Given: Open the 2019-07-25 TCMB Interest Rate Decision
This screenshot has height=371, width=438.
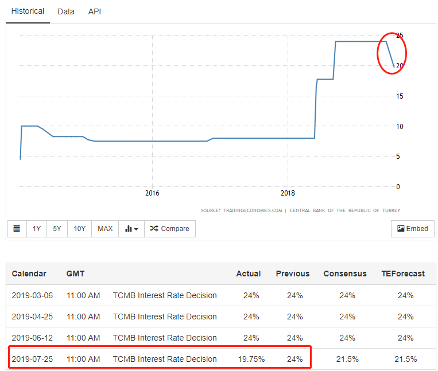Looking at the screenshot, I should (x=165, y=359).
